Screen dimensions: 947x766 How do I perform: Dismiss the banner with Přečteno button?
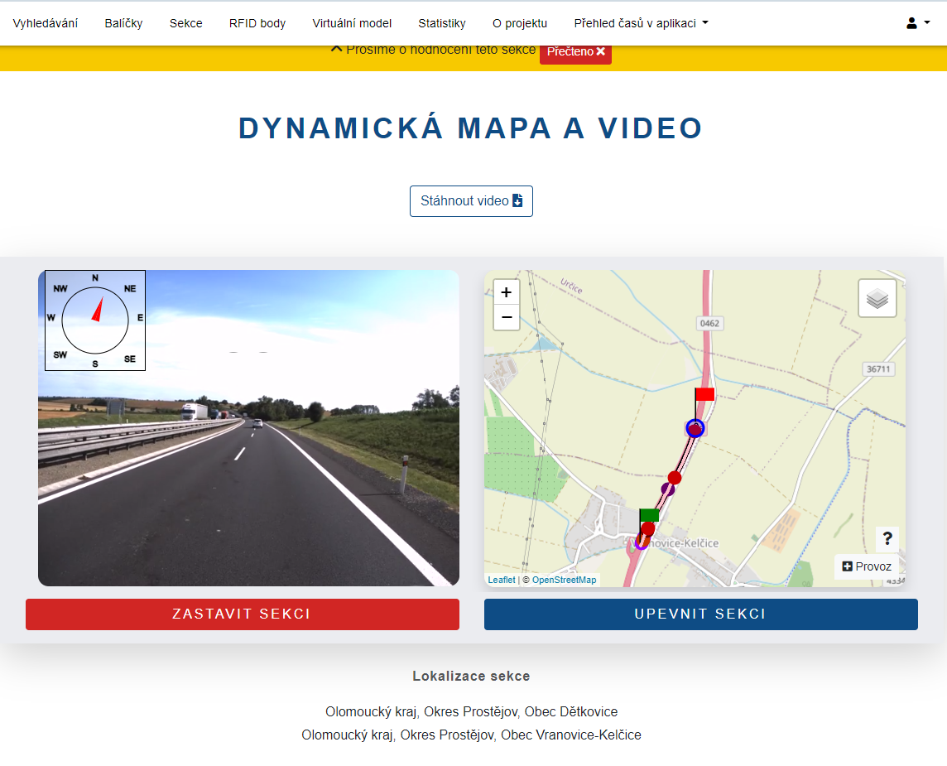click(575, 52)
